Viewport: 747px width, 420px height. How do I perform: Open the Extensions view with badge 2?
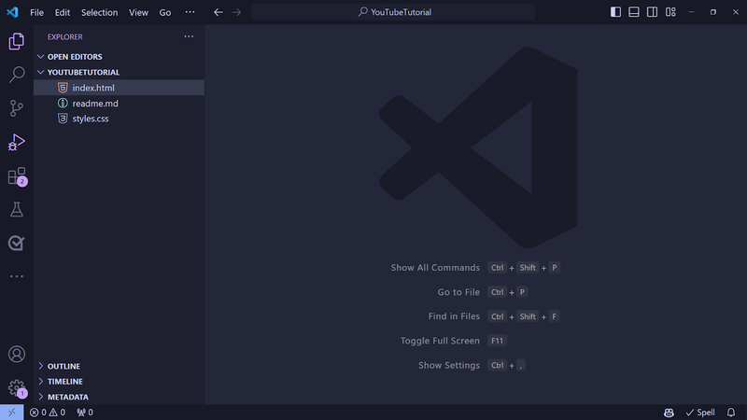click(x=17, y=175)
